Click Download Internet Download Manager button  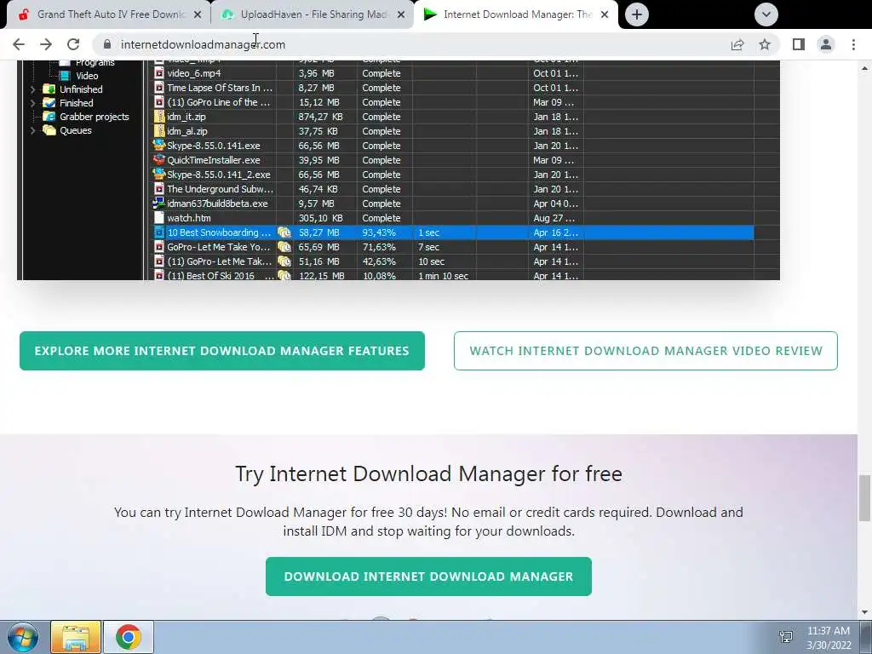[x=429, y=577]
